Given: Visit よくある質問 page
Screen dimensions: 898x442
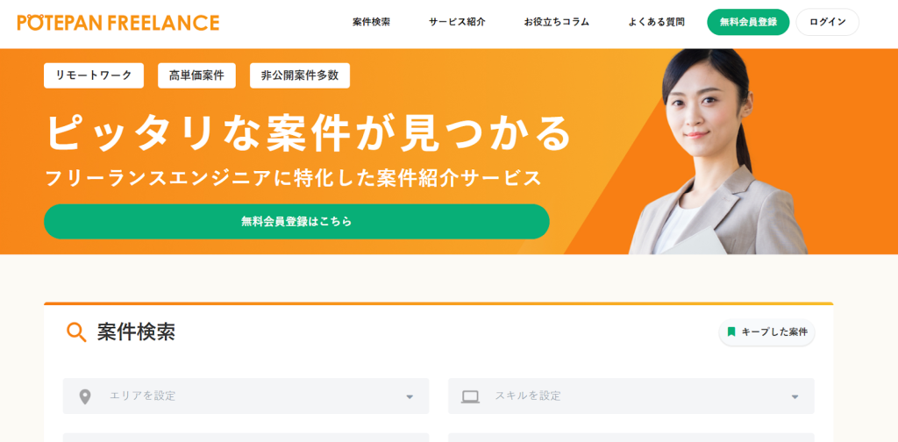Looking at the screenshot, I should coord(656,22).
